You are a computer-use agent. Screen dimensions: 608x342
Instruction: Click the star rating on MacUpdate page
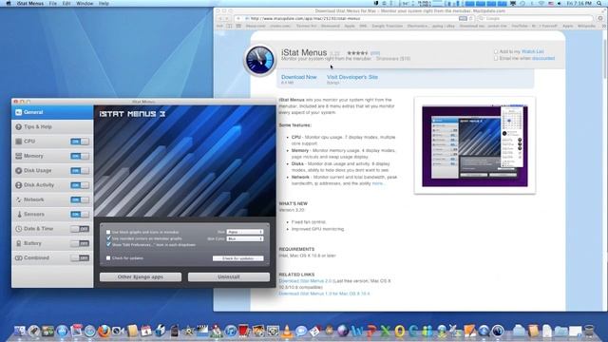click(357, 53)
